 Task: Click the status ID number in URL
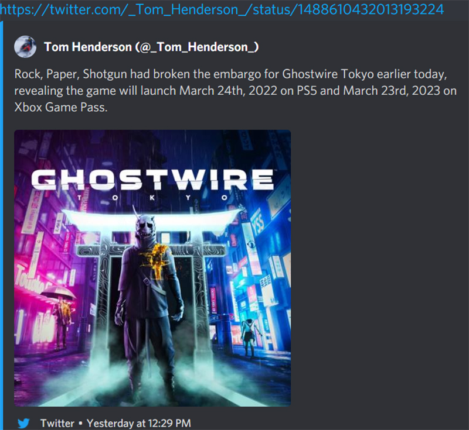(371, 9)
